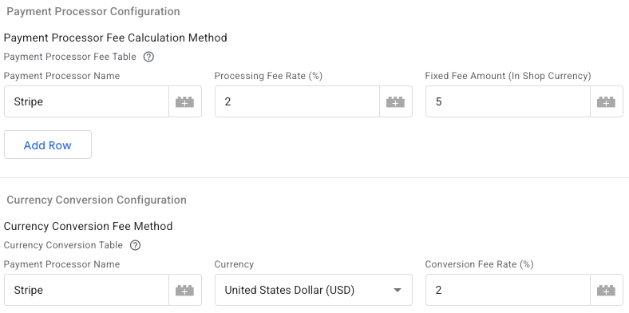Open the Currency dropdown showing USD

(313, 290)
